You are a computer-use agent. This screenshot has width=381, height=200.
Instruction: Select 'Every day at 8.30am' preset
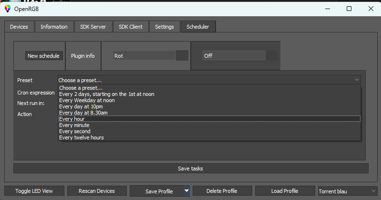(209, 113)
